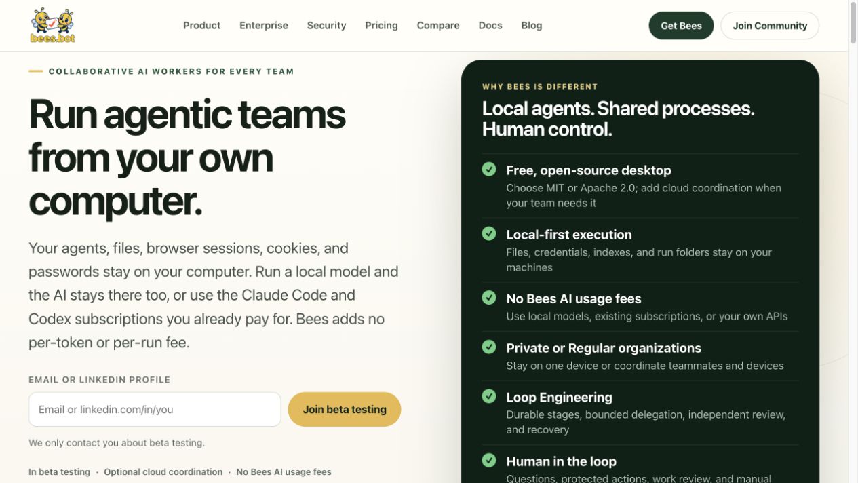Click the checkmark icon beside No Bees AI usage fees
Screen dimensions: 858x483
(x=489, y=297)
